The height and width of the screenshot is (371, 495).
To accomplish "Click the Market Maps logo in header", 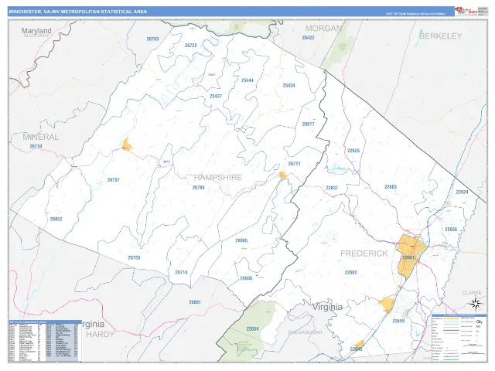I will (466, 12).
